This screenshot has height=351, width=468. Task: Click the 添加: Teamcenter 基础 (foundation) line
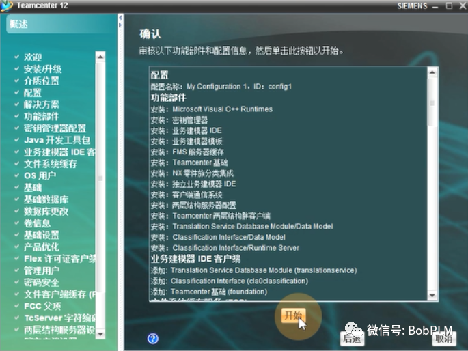pyautogui.click(x=209, y=292)
